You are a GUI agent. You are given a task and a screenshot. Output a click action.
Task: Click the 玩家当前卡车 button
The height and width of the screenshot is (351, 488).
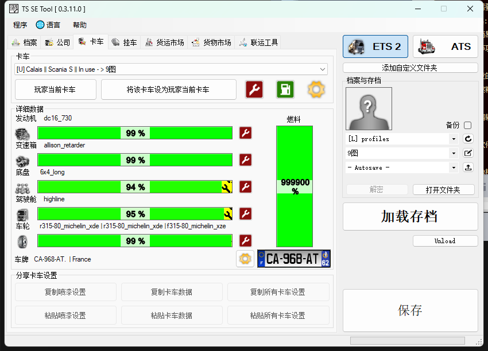(55, 89)
